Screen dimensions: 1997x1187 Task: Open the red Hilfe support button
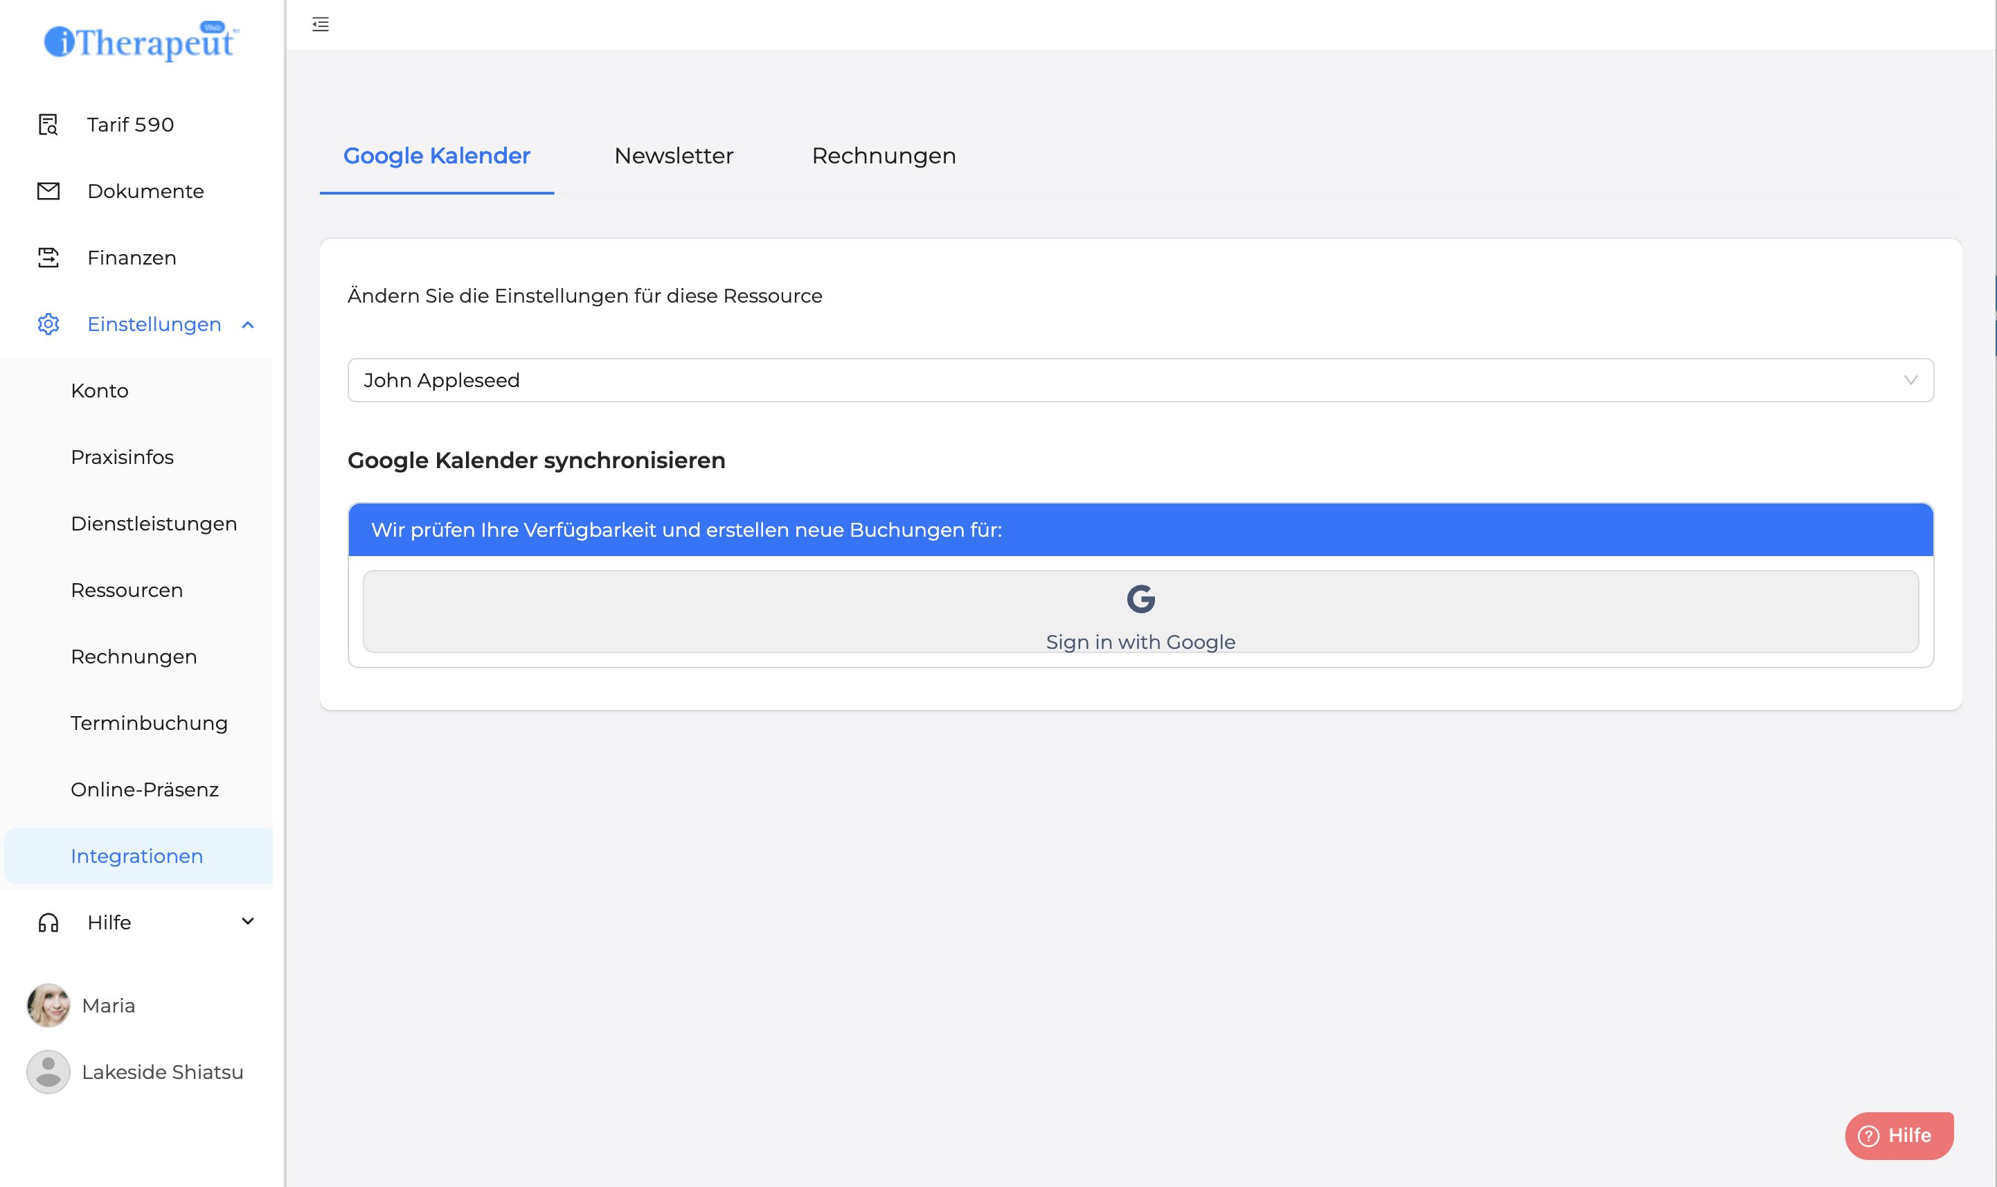[1899, 1135]
